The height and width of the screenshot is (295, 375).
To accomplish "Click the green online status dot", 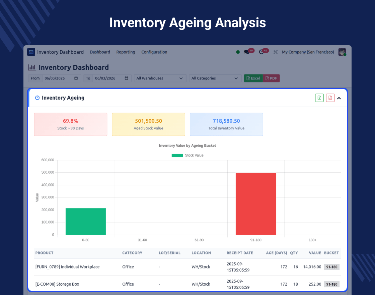I will click(x=238, y=52).
